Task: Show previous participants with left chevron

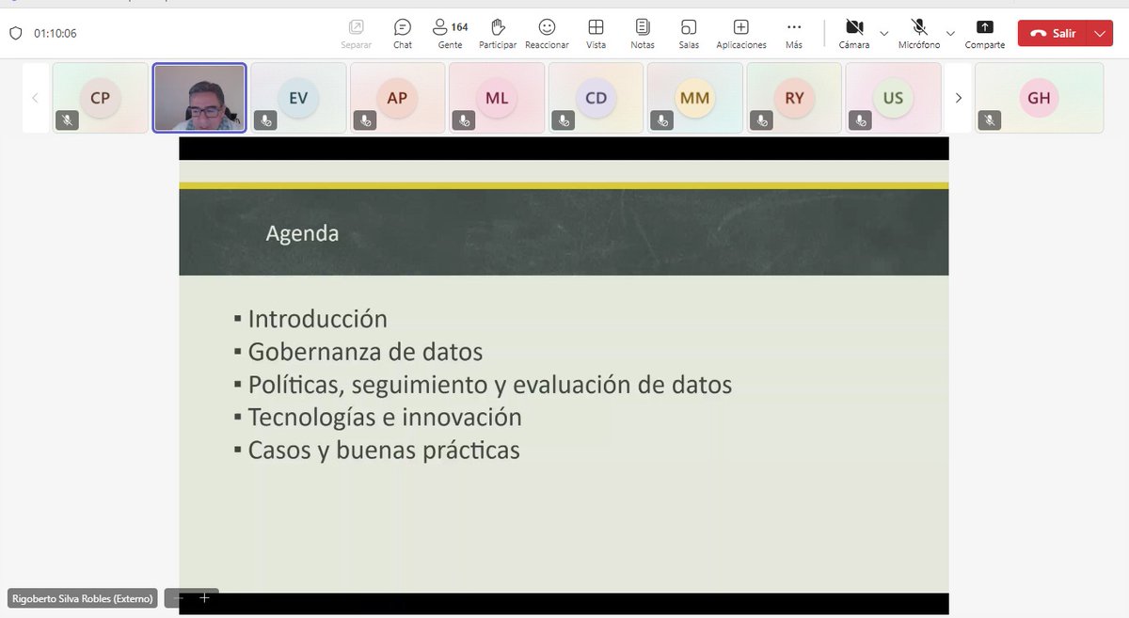Action: coord(35,98)
